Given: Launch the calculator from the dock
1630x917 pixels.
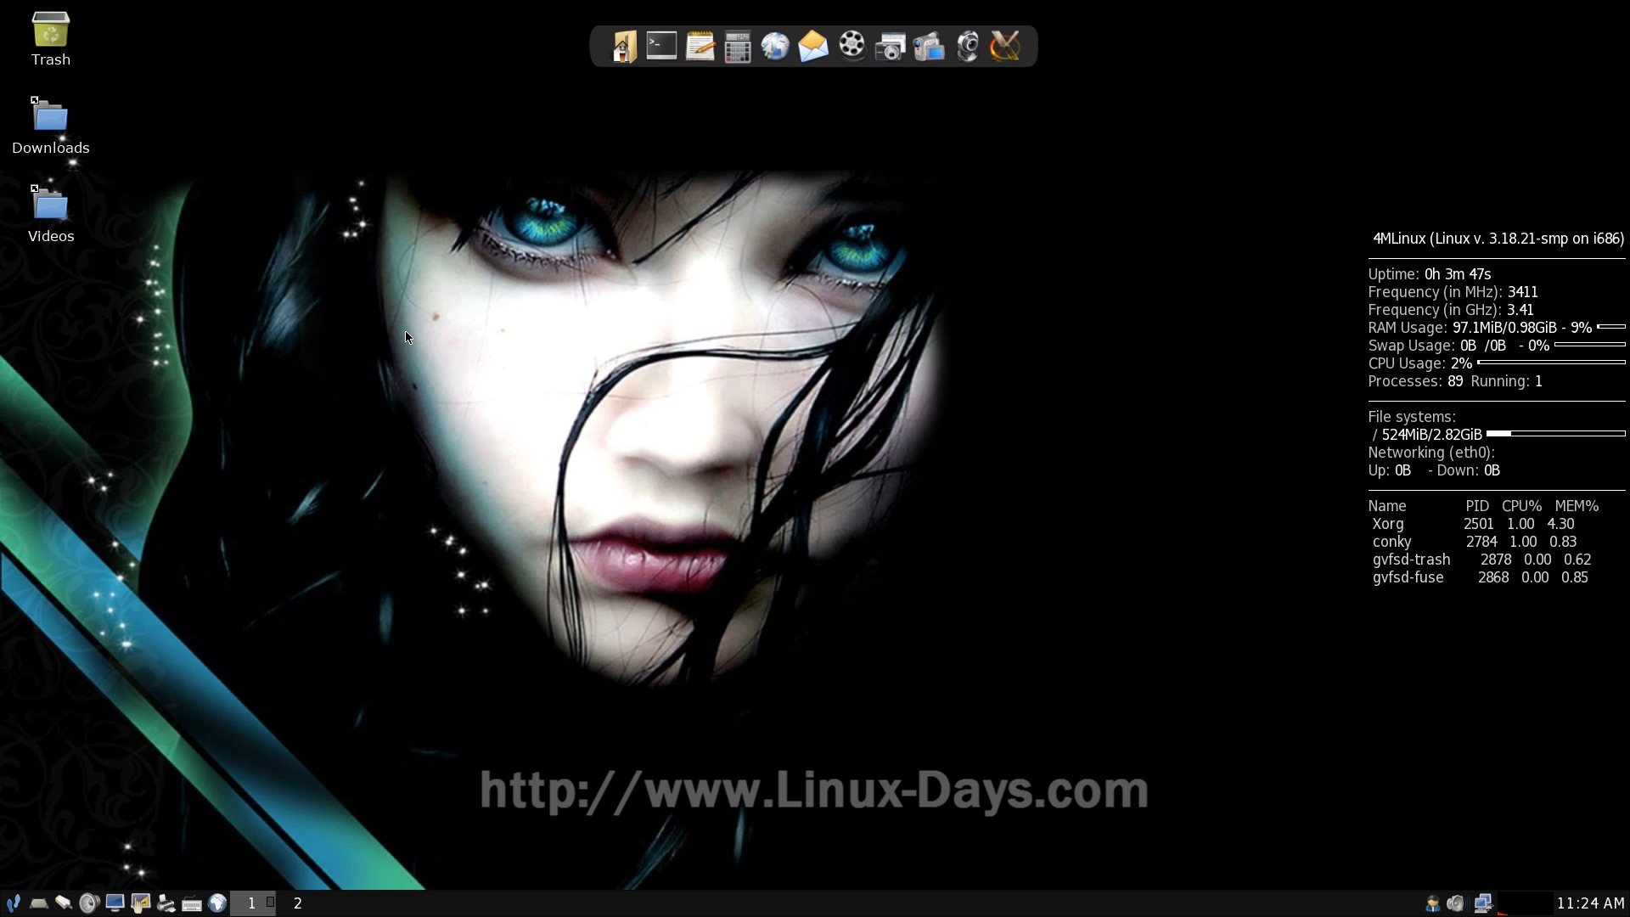Looking at the screenshot, I should pos(738,48).
